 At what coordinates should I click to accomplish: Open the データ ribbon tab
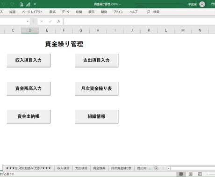point(65,12)
